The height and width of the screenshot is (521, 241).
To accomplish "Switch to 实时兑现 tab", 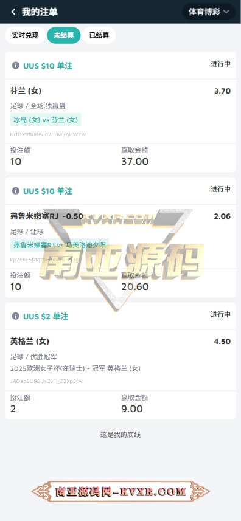I will click(26, 35).
